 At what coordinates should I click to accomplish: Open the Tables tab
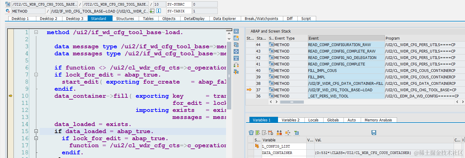tap(148, 19)
